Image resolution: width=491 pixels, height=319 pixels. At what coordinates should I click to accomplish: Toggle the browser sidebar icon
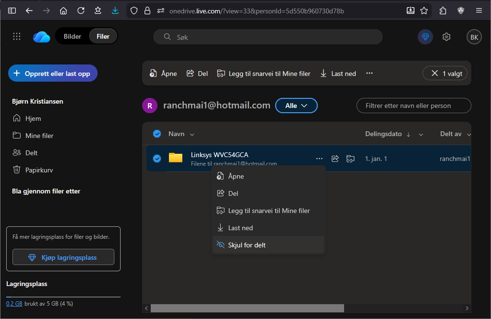12,11
